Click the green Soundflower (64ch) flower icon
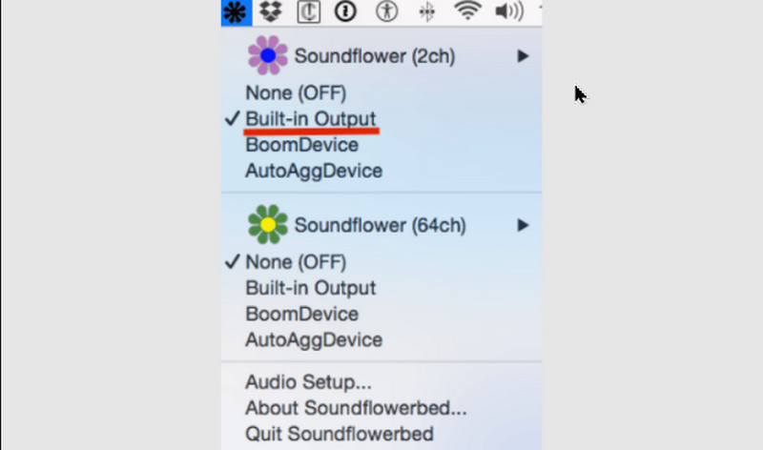The image size is (763, 450). click(x=267, y=225)
